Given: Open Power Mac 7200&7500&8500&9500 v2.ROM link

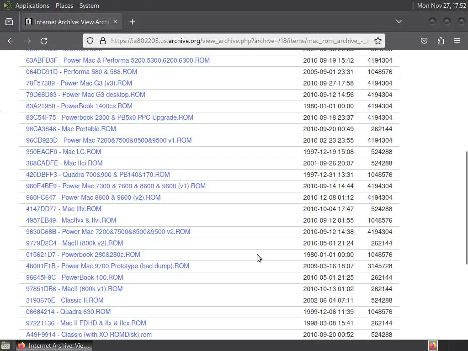Looking at the screenshot, I should point(108,232).
